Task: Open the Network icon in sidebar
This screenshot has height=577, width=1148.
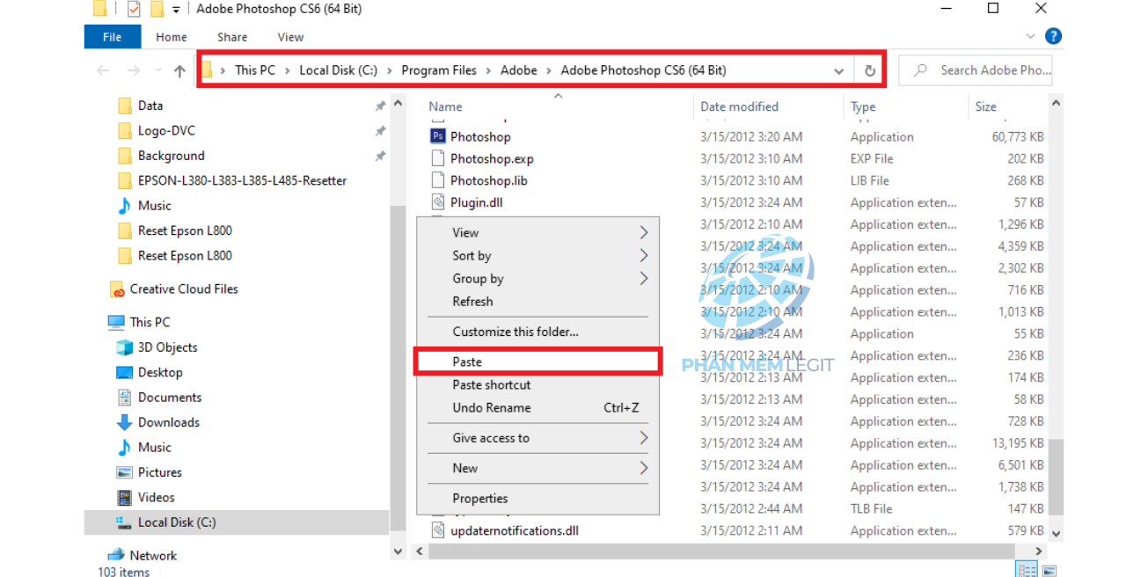Action: 116,555
